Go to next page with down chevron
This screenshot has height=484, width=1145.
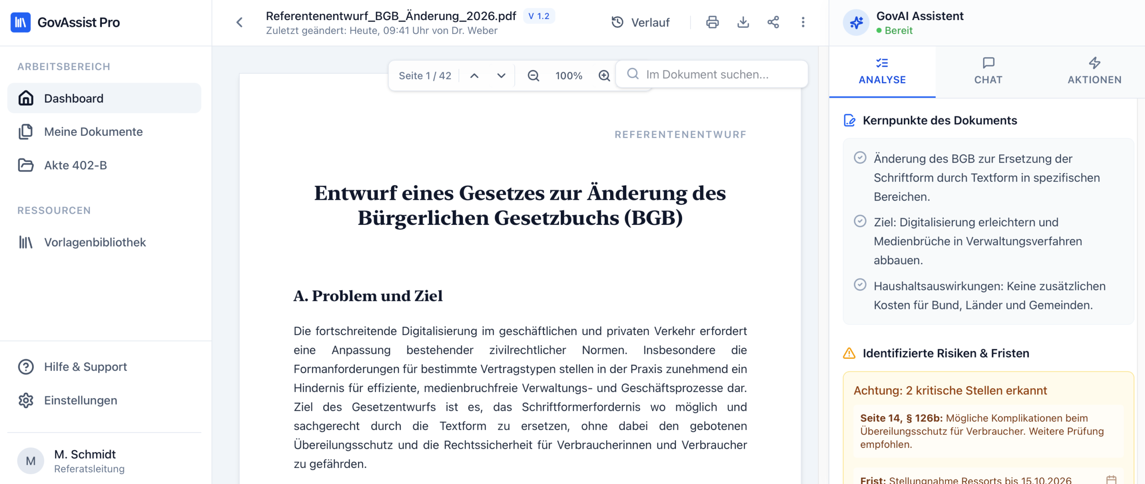click(x=501, y=76)
